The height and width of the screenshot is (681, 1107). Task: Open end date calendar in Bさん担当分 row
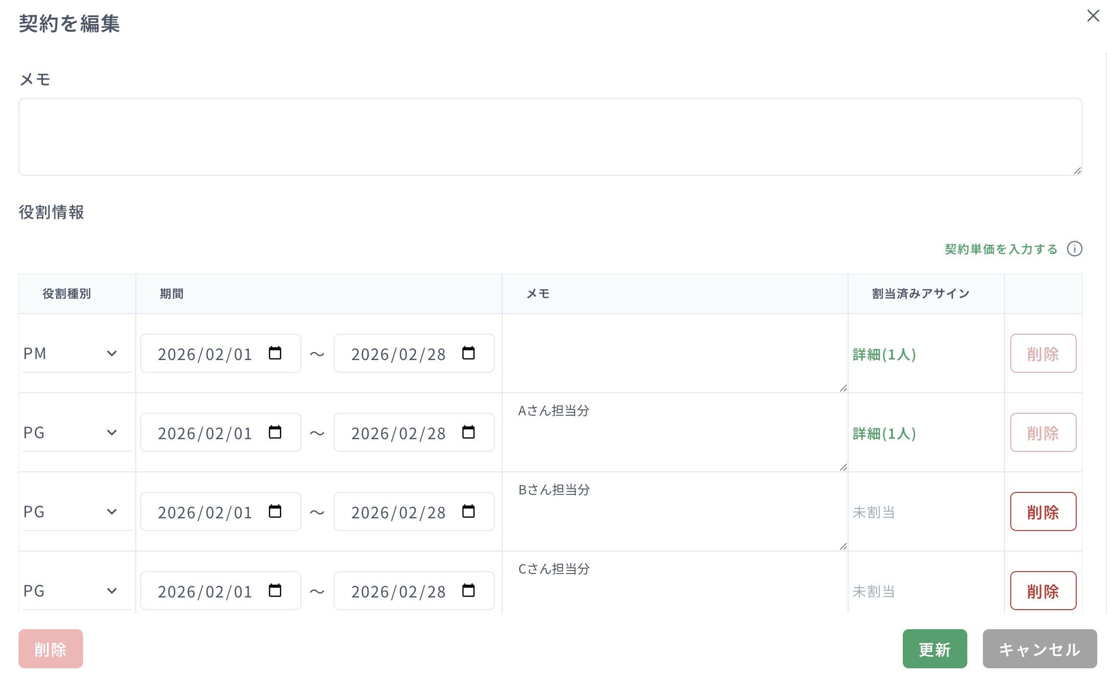[468, 511]
